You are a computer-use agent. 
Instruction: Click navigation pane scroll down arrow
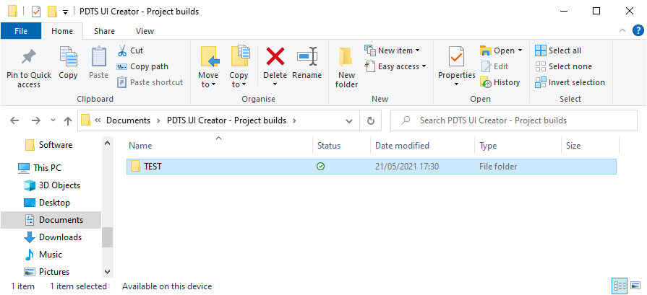click(x=107, y=272)
